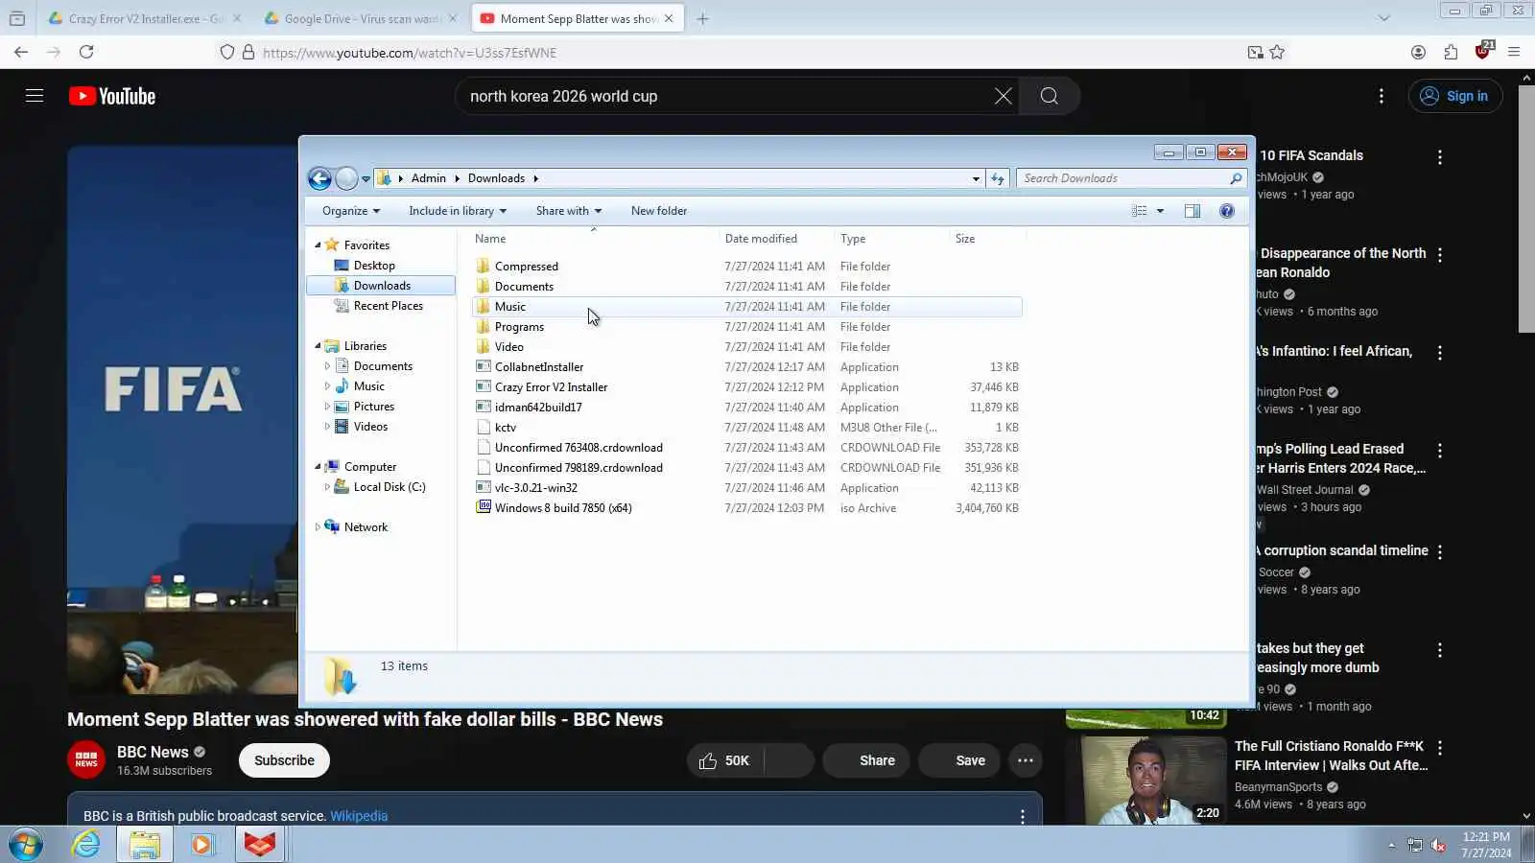
Task: Subscribe to the BBC News channel
Action: pos(284,760)
